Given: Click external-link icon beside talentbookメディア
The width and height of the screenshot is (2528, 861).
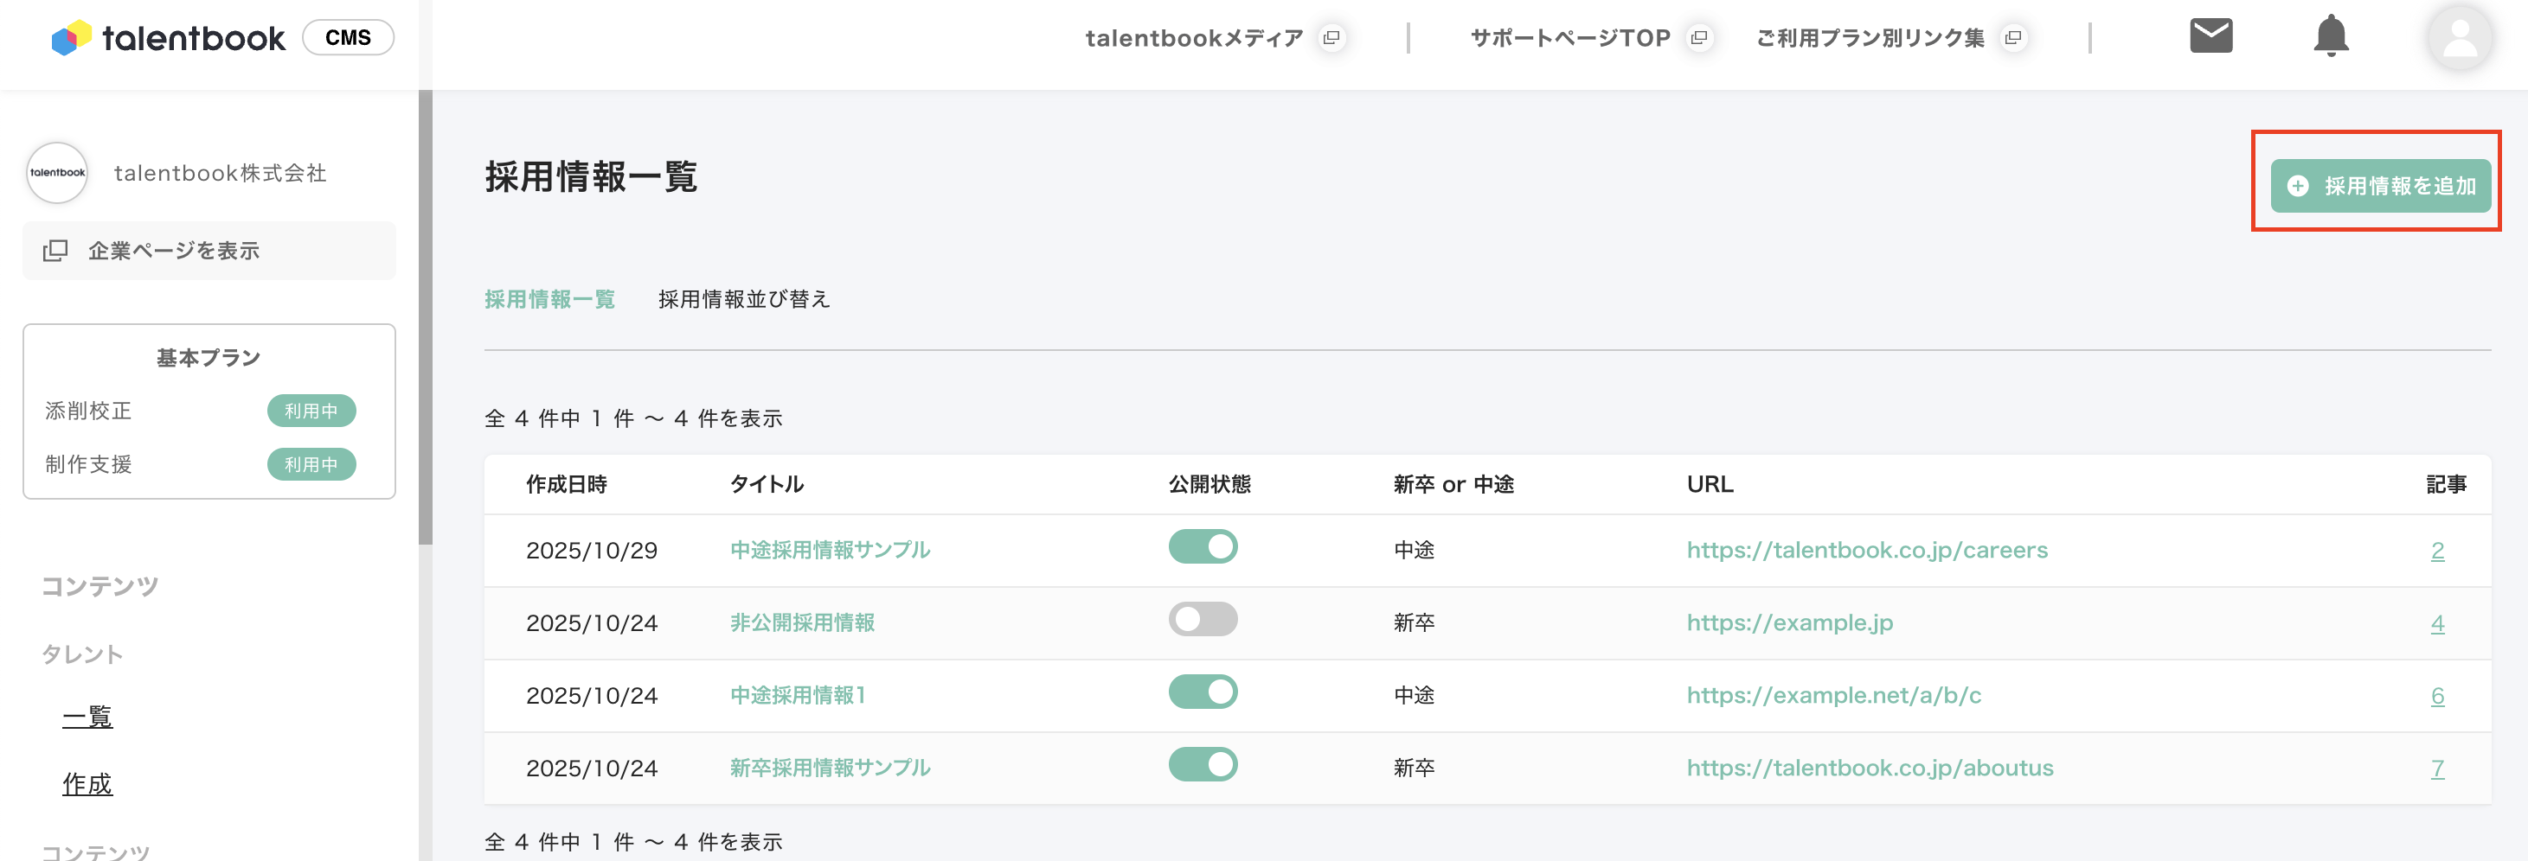Looking at the screenshot, I should point(1331,38).
